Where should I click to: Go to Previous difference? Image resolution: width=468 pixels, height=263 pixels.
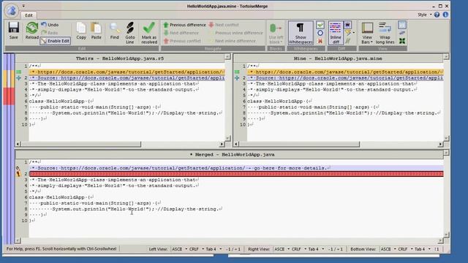pyautogui.click(x=185, y=25)
